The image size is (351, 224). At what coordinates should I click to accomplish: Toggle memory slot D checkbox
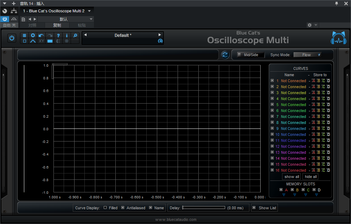[314, 190]
